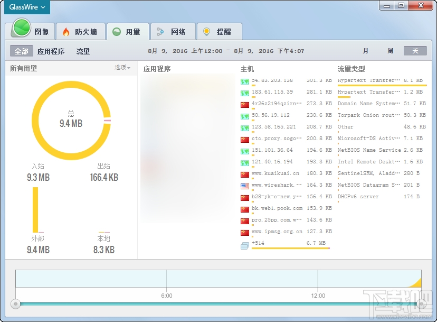437x322 pixels.
Task: Open the 网络 tab
Action: (173, 32)
